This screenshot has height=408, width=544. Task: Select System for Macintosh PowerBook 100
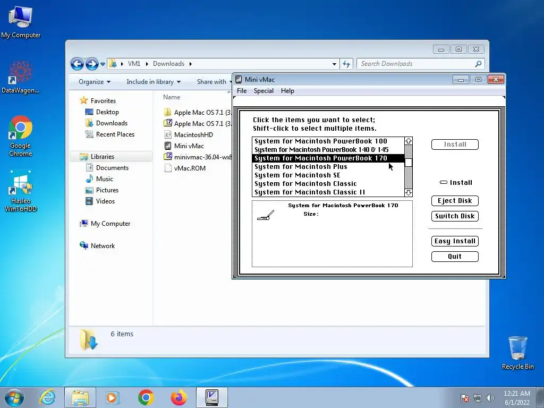point(328,141)
